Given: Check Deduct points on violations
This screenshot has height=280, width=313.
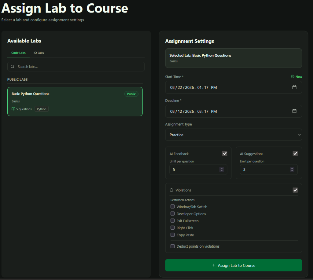Looking at the screenshot, I should pyautogui.click(x=172, y=246).
